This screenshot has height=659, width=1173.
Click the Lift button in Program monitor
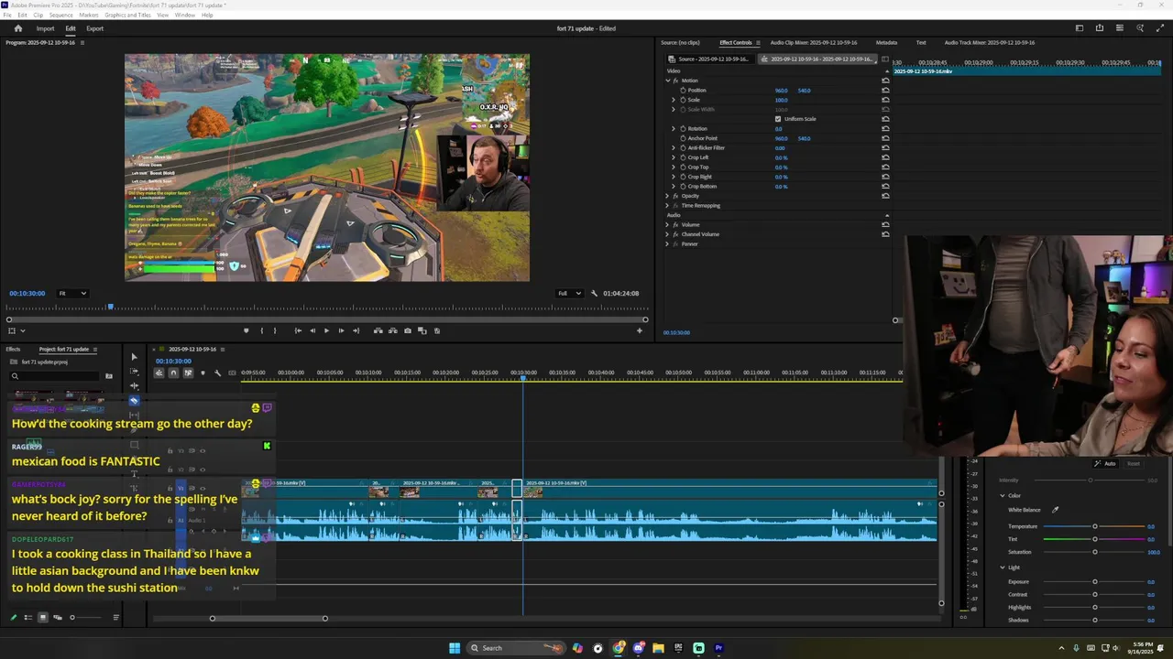(x=378, y=330)
